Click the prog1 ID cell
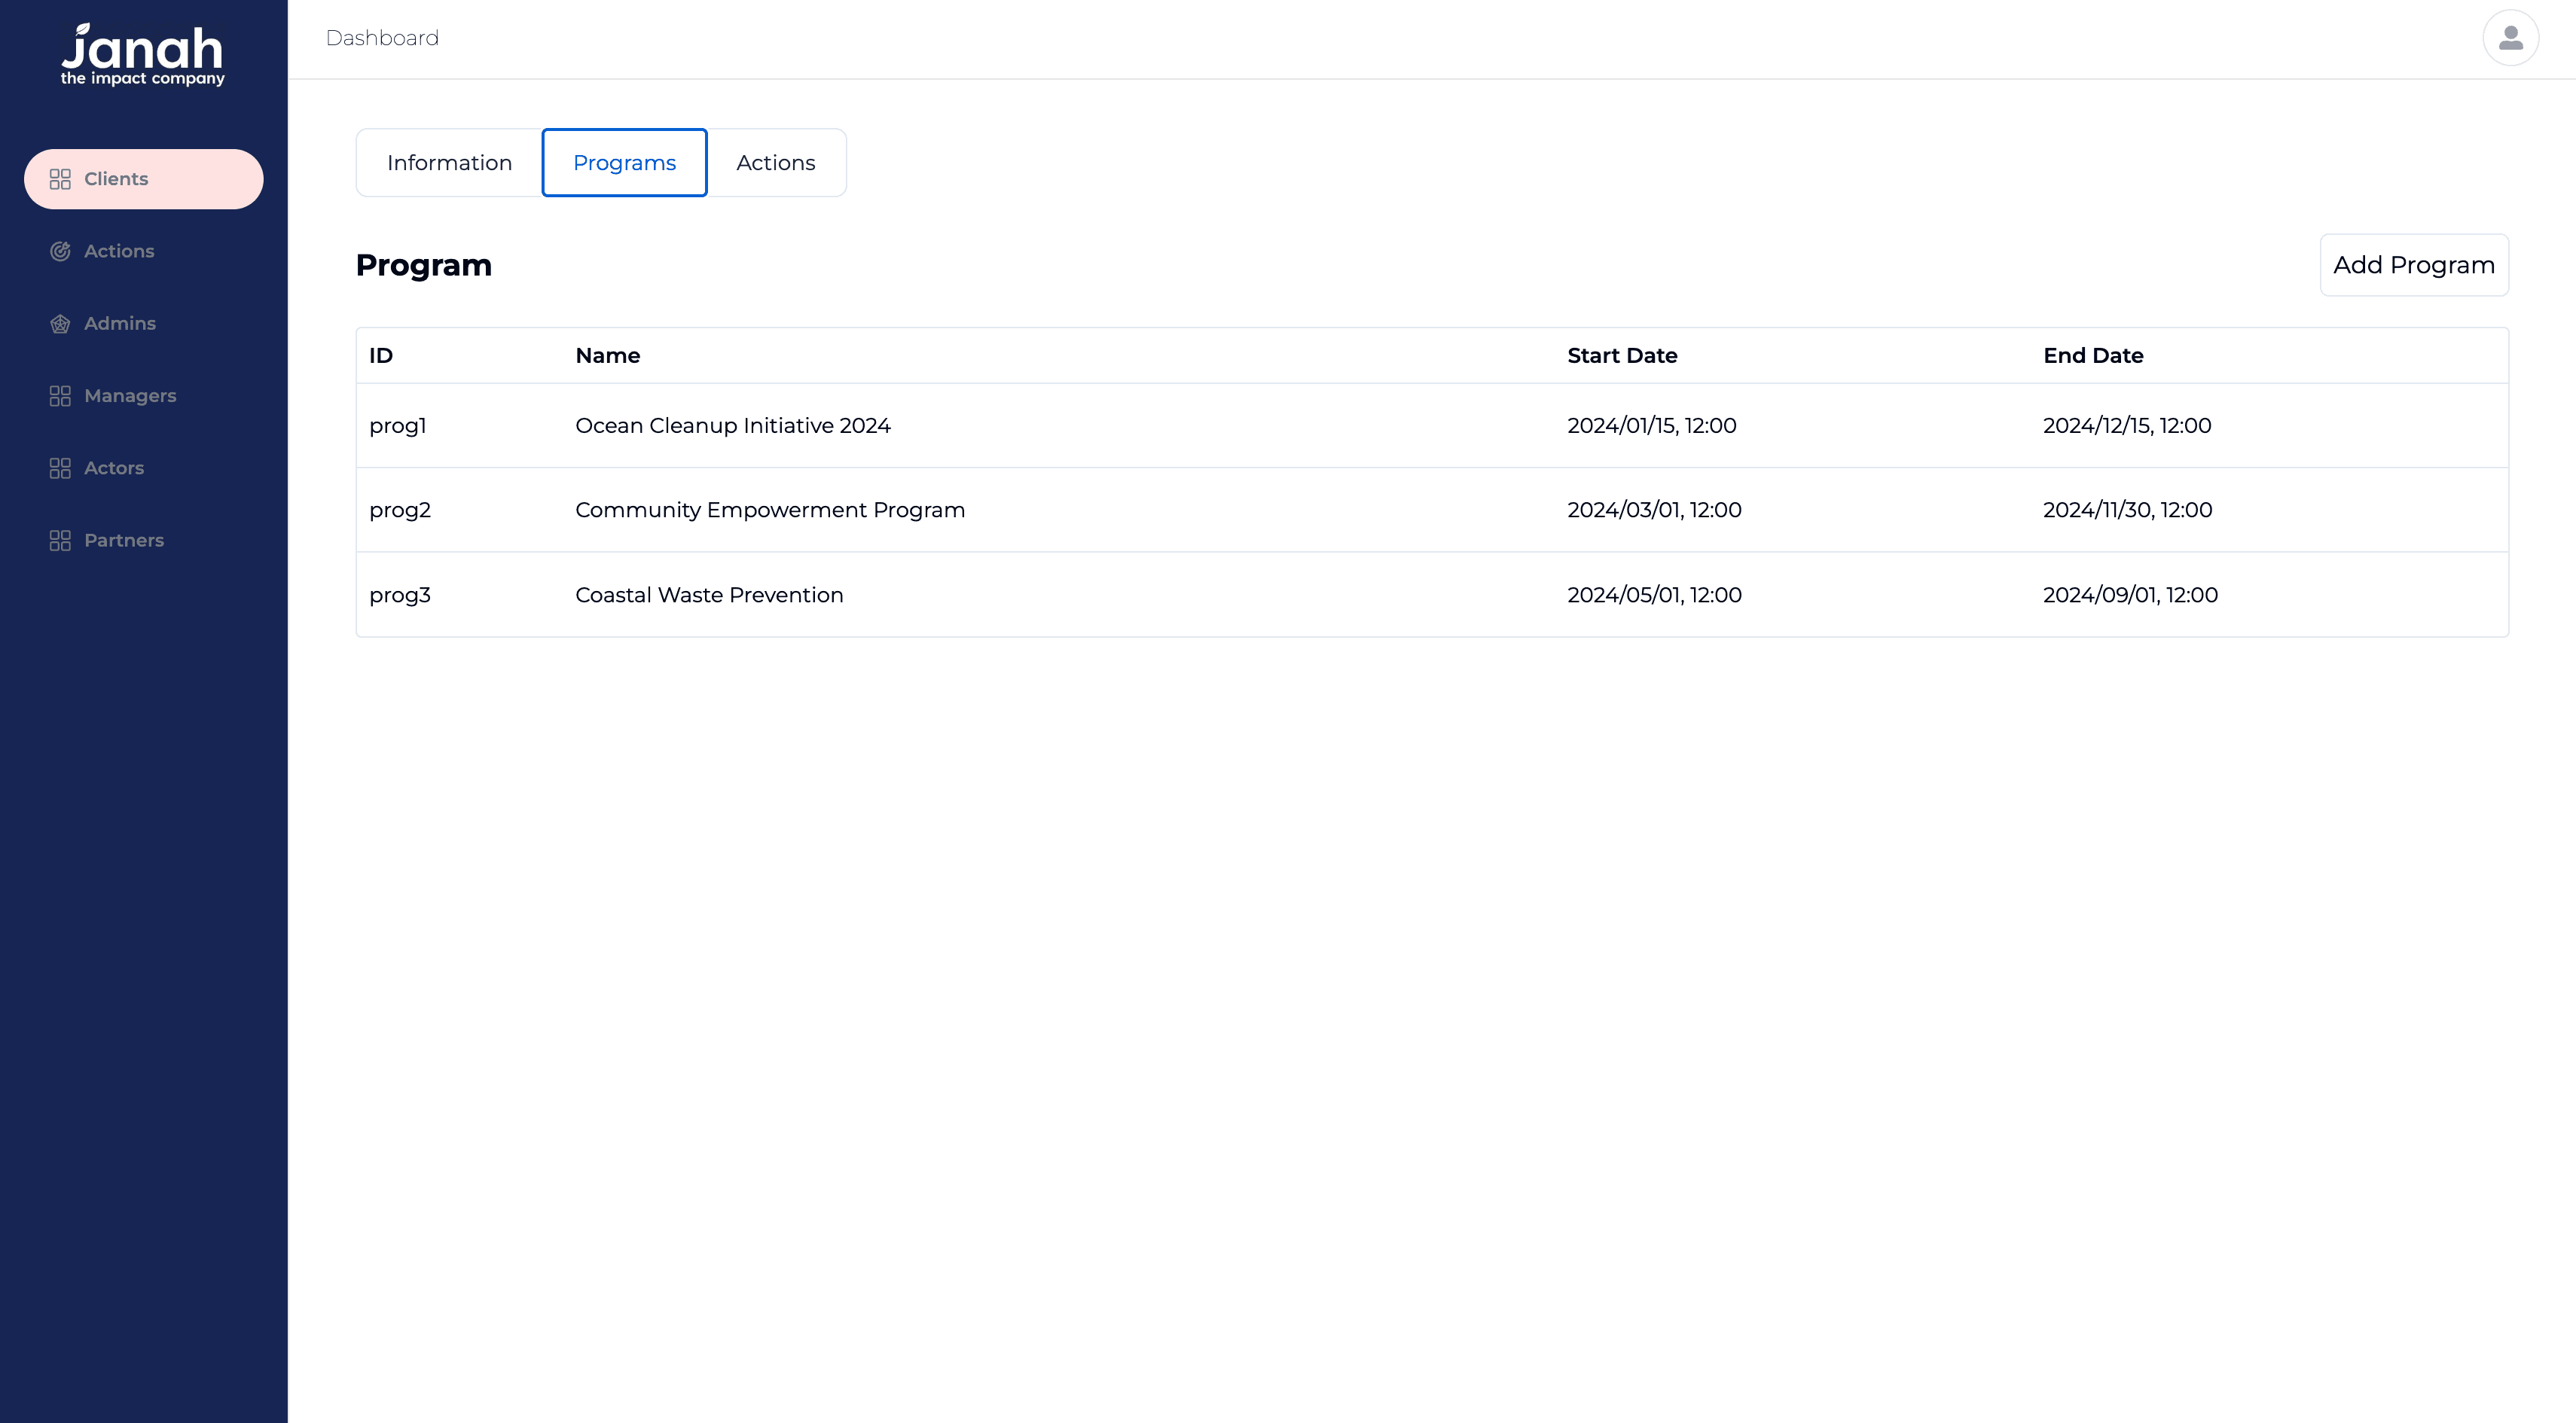This screenshot has height=1423, width=2576. (397, 425)
